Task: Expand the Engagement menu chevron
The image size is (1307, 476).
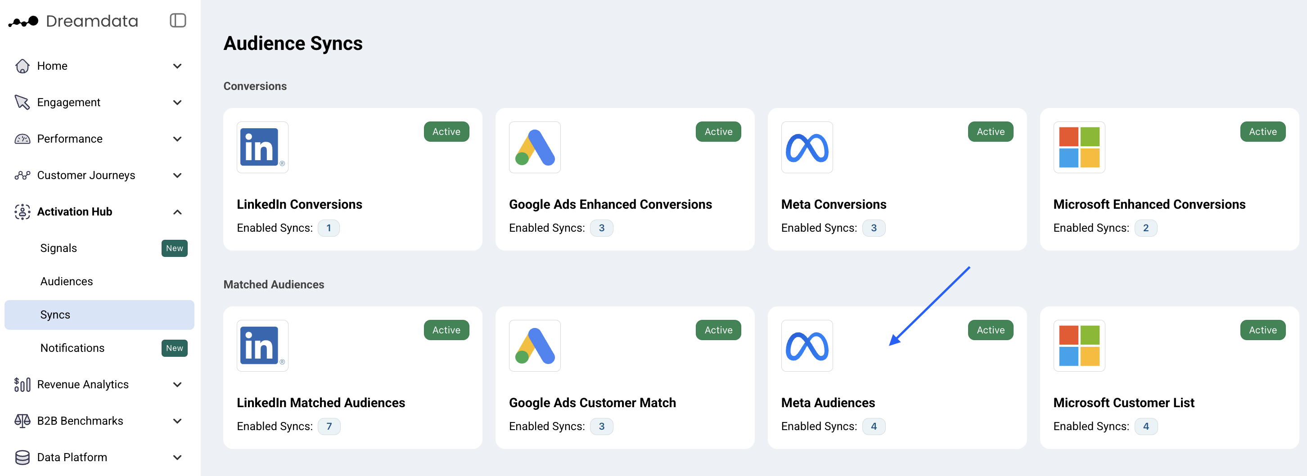Action: (177, 103)
